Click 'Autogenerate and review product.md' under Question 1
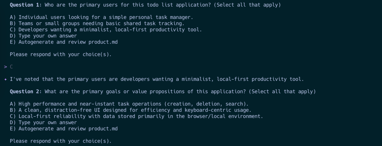Viewport: 382px width, 146px height. click(64, 42)
